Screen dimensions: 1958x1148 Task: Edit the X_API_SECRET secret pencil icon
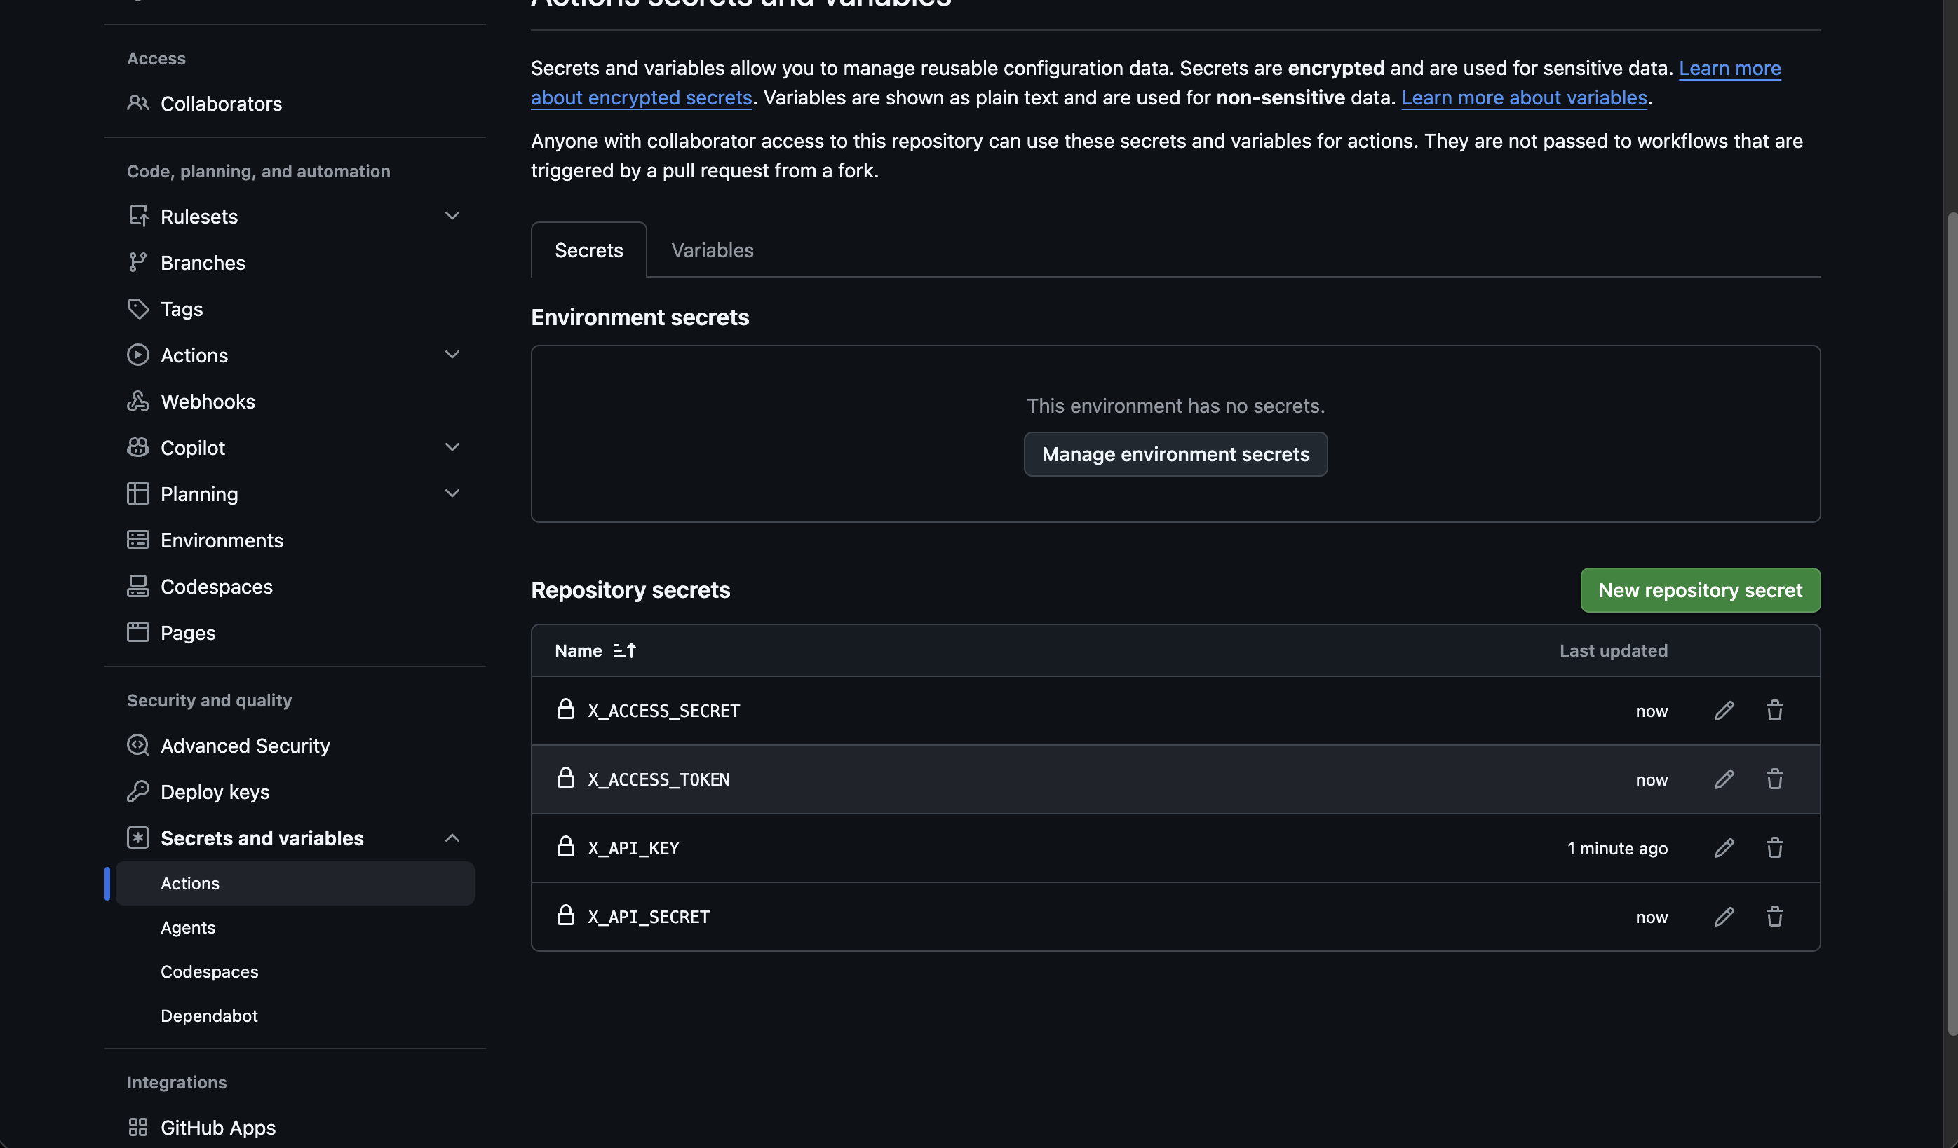[x=1723, y=917]
